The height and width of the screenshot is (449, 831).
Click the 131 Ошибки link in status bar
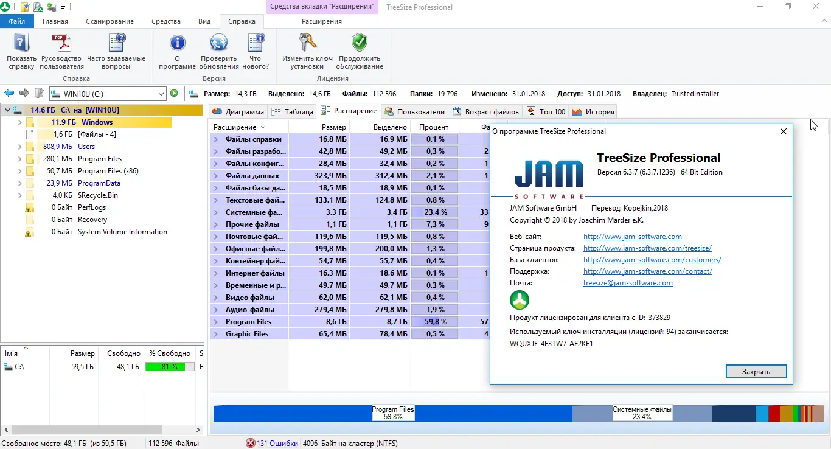[x=277, y=444]
